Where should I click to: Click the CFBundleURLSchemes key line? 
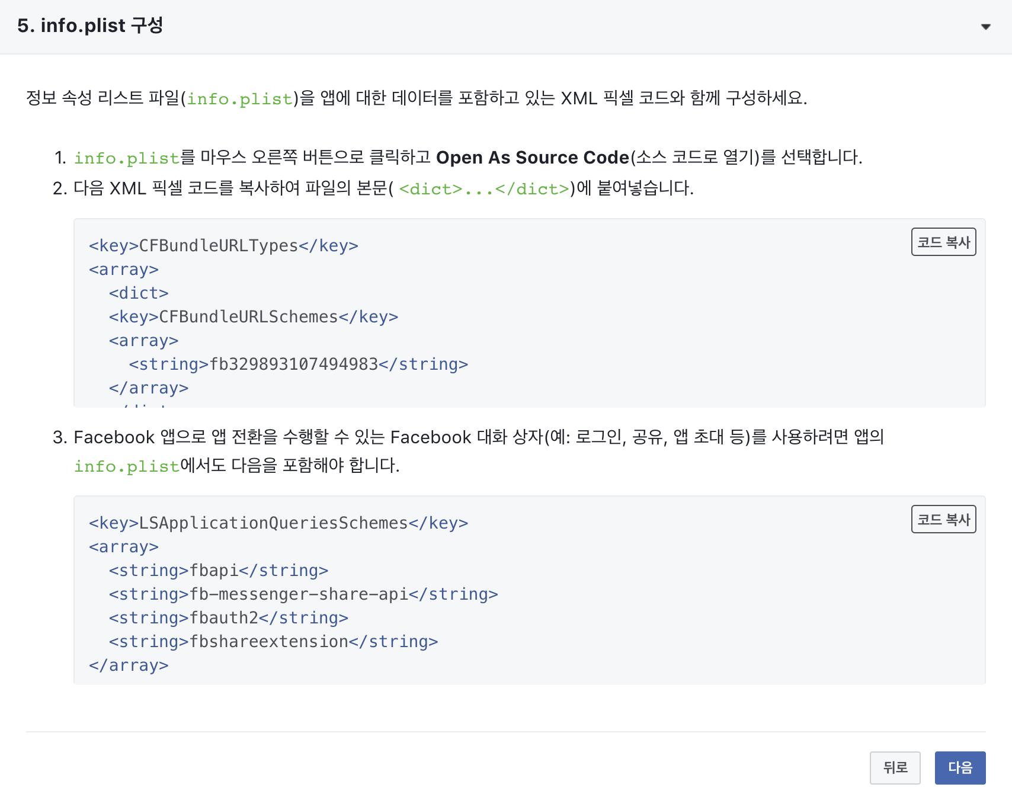click(x=253, y=317)
